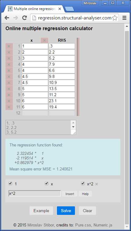Delete row 1 with its X icon
Image resolution: width=131 pixels, height=231 pixels.
pyautogui.click(x=9, y=46)
